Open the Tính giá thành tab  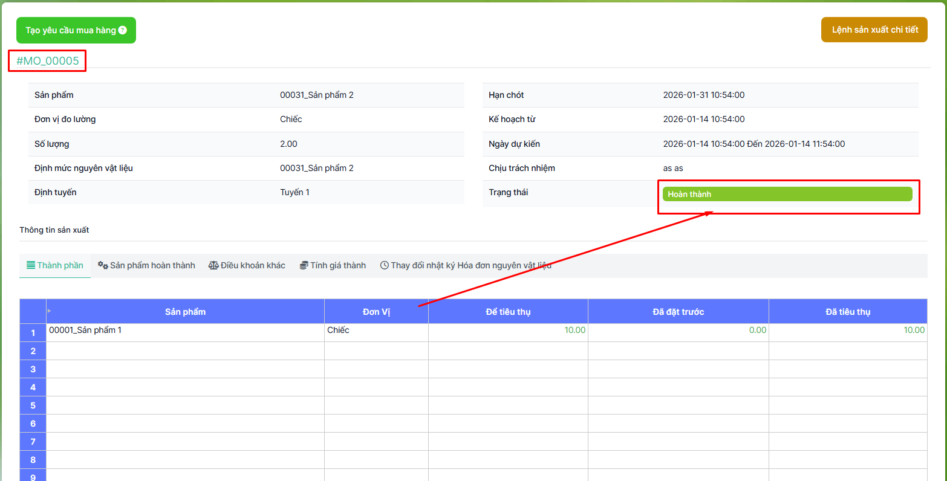click(x=337, y=265)
